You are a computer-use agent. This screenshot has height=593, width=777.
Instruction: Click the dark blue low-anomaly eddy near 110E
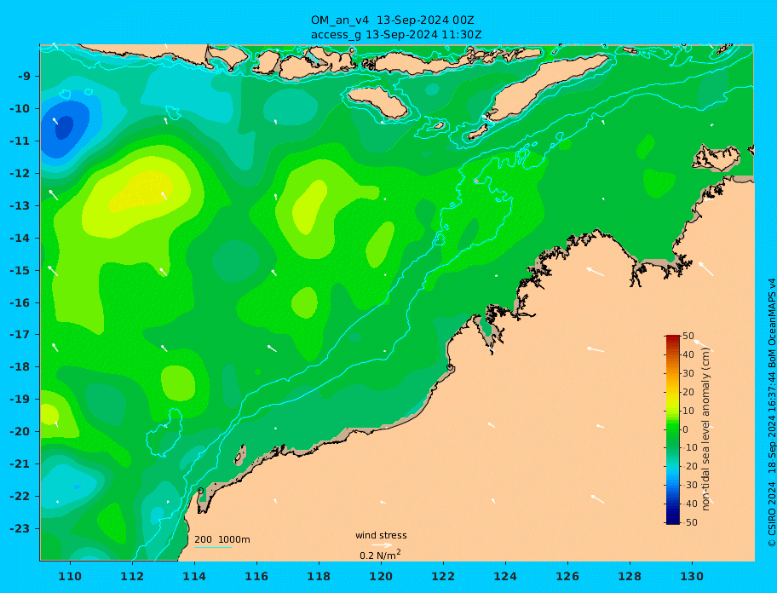pyautogui.click(x=63, y=128)
